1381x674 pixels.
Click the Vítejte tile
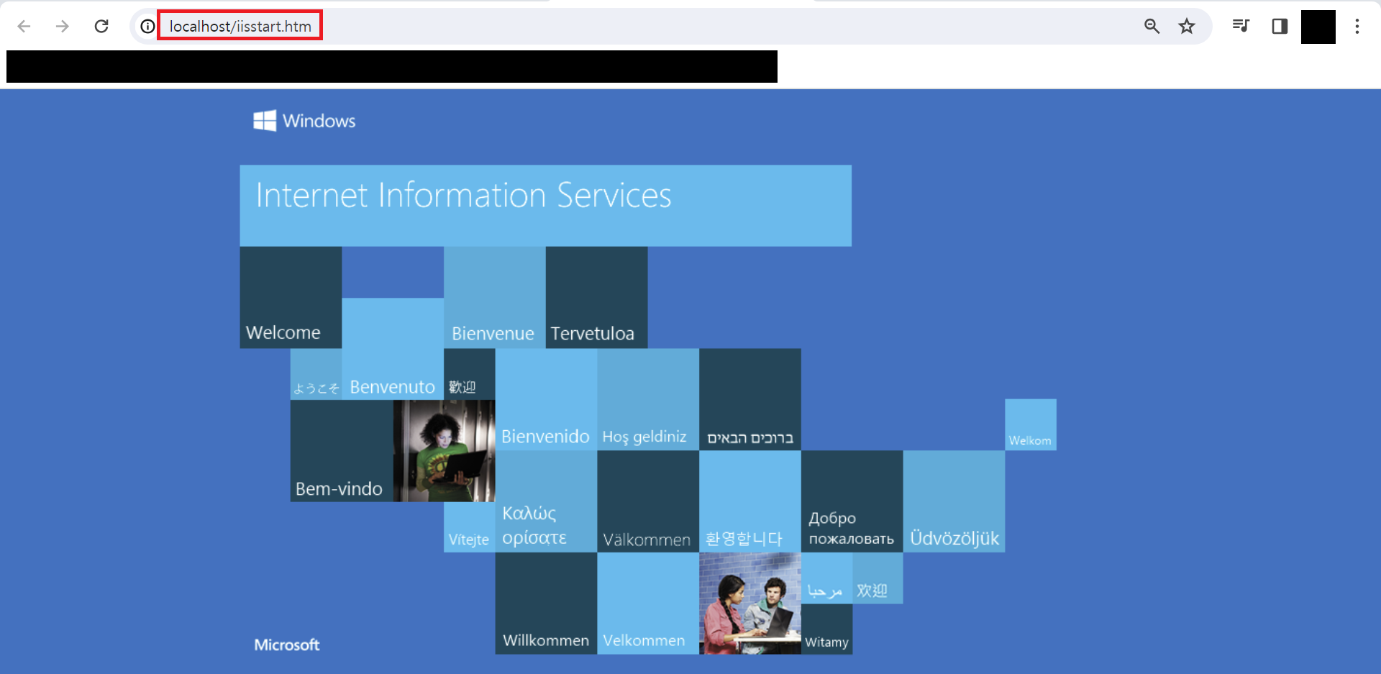[x=469, y=527]
